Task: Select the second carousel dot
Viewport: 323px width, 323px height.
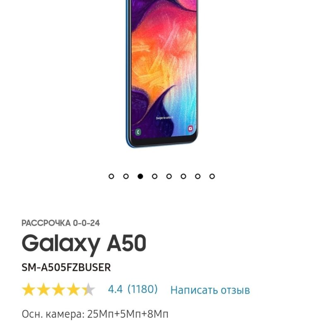Action: tap(126, 176)
